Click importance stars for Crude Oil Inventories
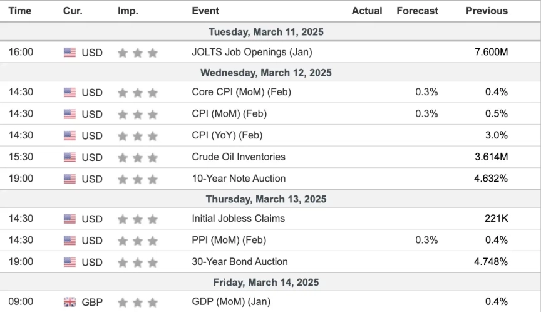The height and width of the screenshot is (312, 541). point(138,157)
